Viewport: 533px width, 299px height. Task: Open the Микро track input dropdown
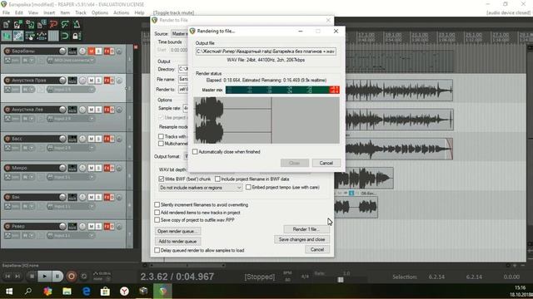[71, 177]
